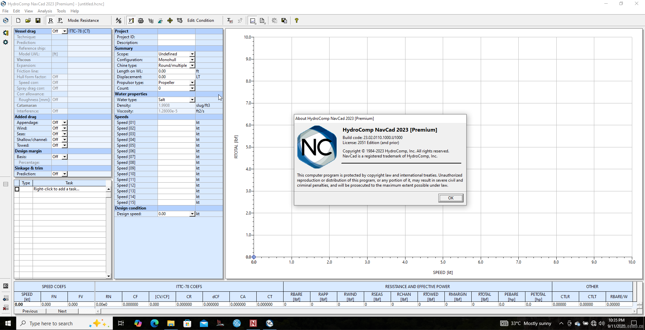
Task: Click the delete row icon in lower-left sidebar
Action: pos(6,308)
